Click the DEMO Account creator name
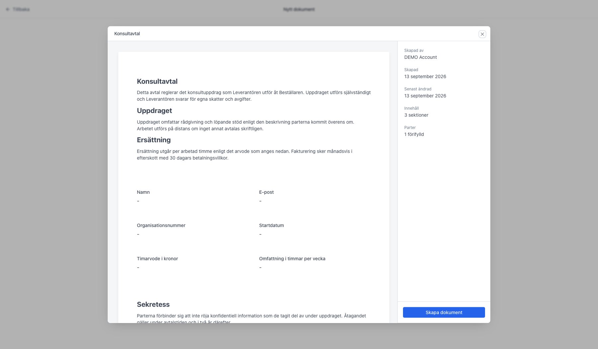Viewport: 598px width, 349px height. (x=421, y=57)
